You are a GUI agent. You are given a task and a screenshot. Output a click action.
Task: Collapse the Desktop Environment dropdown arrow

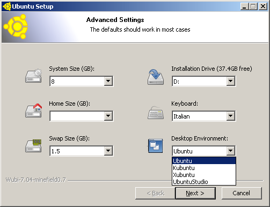231,151
